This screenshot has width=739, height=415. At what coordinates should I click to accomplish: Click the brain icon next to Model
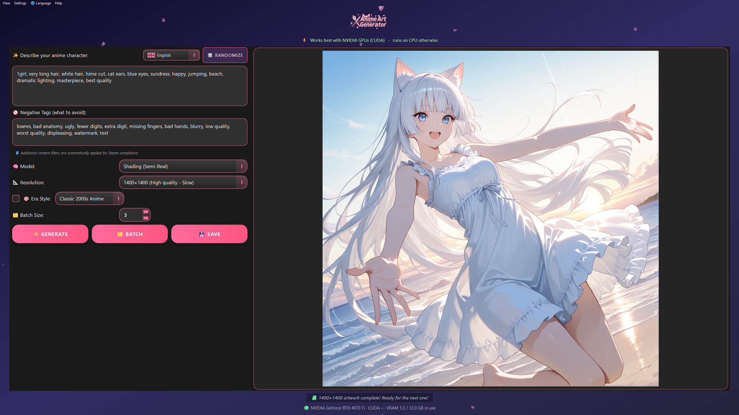coord(15,166)
